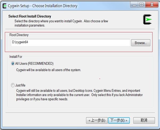Click the 'Select Root Install Directory' heading
160x130 pixels.
30,16
